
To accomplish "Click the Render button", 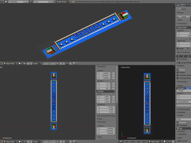I will pos(183,17).
